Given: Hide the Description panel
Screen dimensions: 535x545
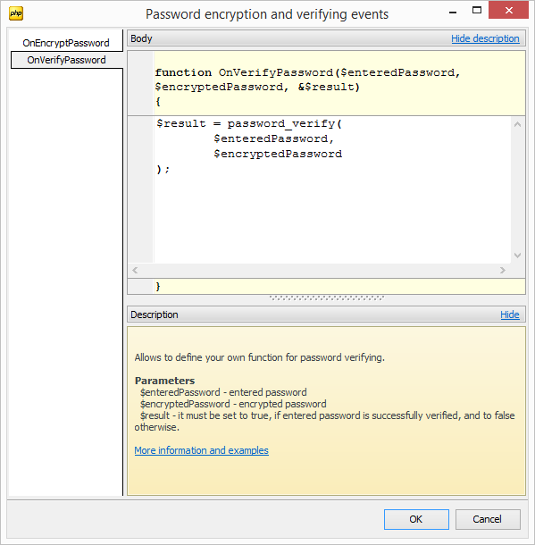Looking at the screenshot, I should click(x=510, y=314).
